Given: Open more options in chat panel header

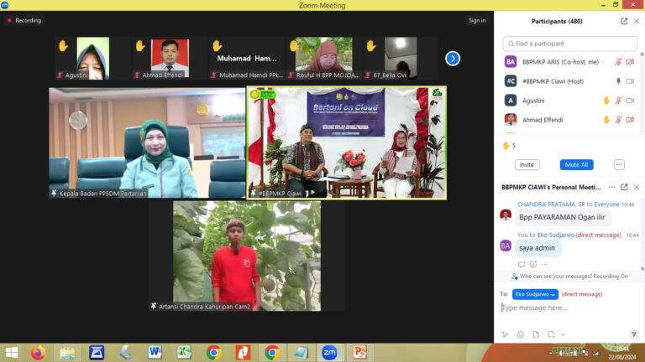Looking at the screenshot, I should (x=611, y=187).
